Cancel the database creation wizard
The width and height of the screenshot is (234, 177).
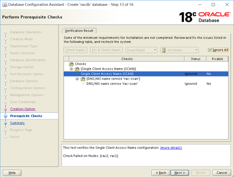pos(222,173)
